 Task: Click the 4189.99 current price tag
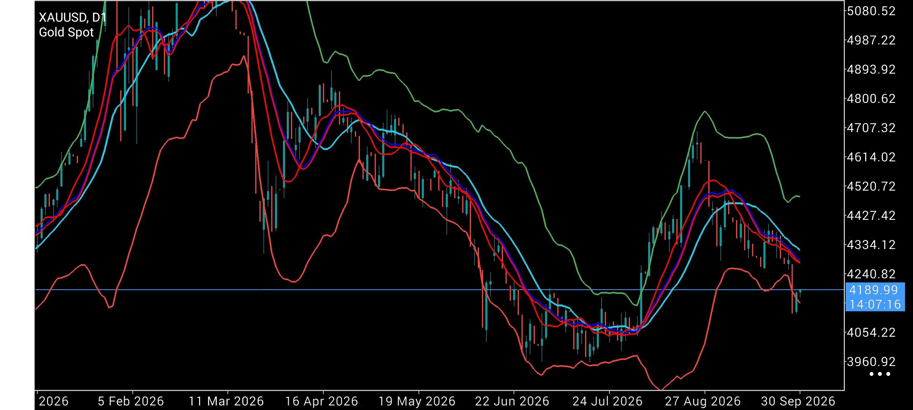[873, 290]
